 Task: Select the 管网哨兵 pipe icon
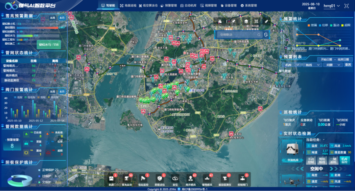[x=207, y=179]
